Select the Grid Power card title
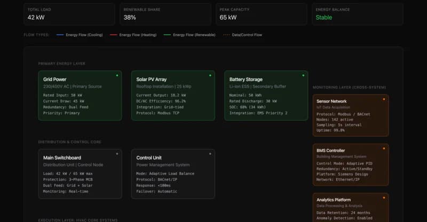 tap(55, 80)
